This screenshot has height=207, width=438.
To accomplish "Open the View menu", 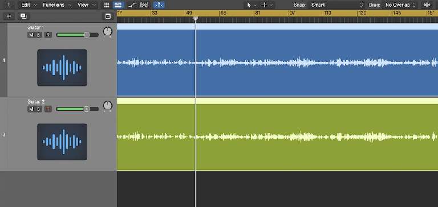I will click(x=86, y=5).
